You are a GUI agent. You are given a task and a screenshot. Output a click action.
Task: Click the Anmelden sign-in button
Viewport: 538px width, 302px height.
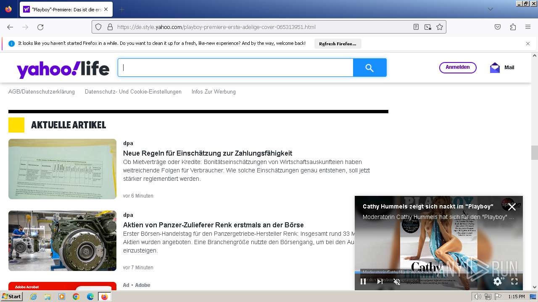[458, 68]
